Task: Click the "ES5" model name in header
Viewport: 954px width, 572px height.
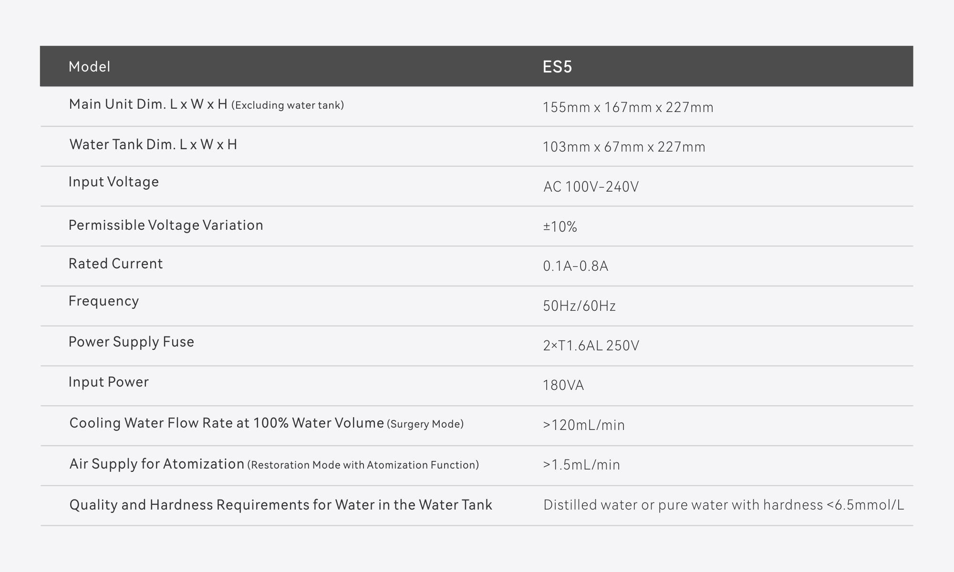Action: [557, 67]
